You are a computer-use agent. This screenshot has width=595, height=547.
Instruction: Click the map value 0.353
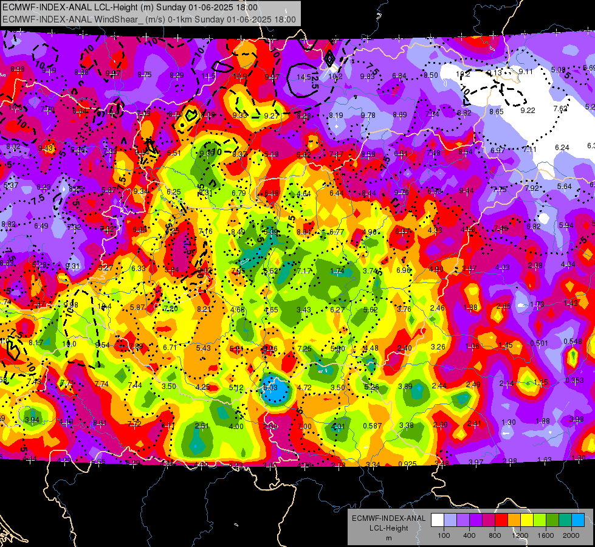tap(574, 380)
